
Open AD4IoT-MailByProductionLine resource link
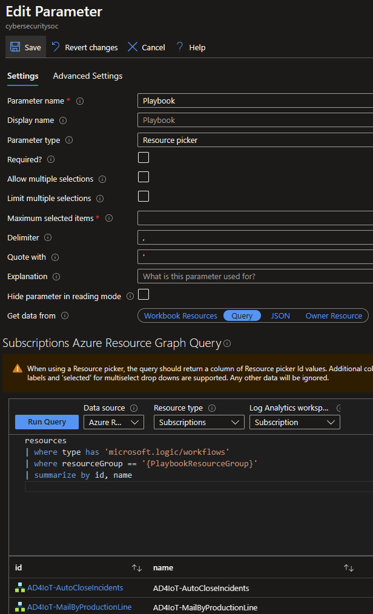[79, 607]
